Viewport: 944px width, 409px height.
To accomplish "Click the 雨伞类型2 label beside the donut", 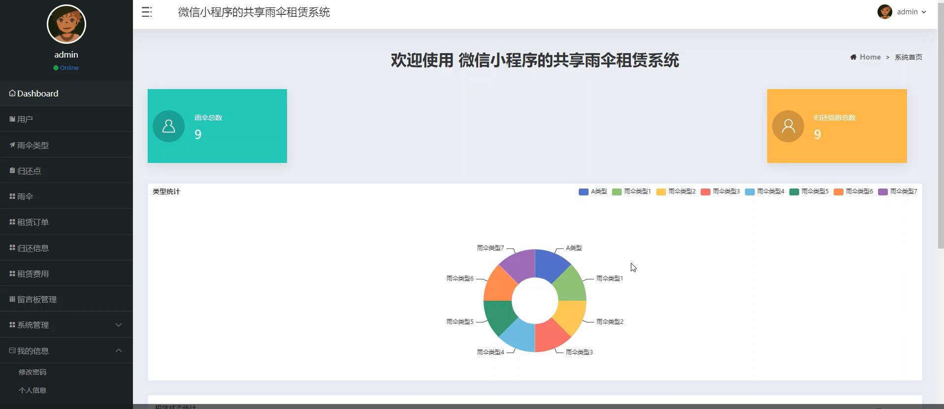I will (x=610, y=322).
